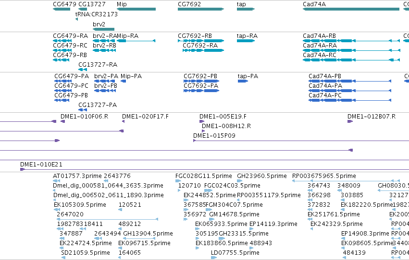409x260 pixels.
Task: Select feature 489212
Action: click(120, 229)
